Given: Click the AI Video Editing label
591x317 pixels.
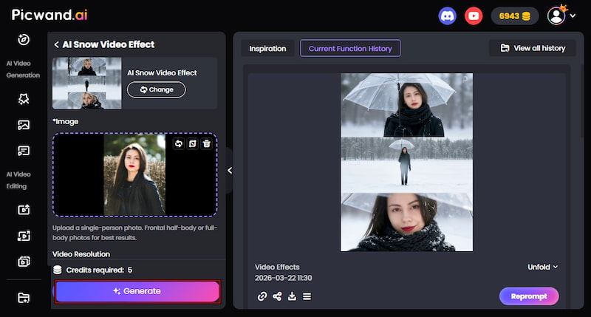Looking at the screenshot, I should 18,180.
